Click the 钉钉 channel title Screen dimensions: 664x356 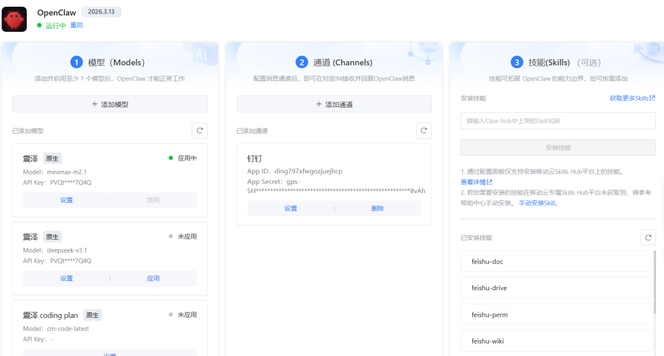[255, 159]
